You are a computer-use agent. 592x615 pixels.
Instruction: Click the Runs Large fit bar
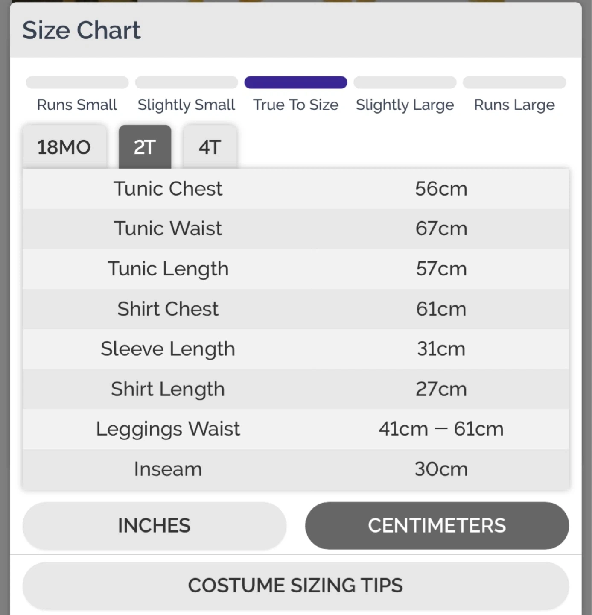514,82
